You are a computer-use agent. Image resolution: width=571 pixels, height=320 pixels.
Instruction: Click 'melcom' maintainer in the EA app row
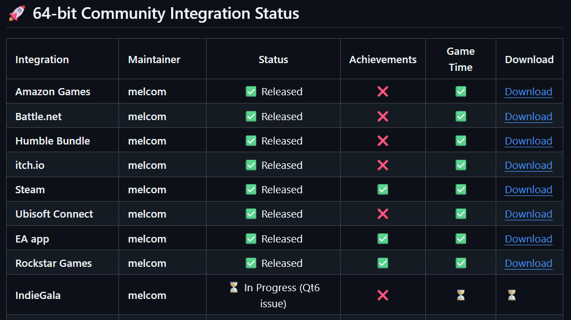147,239
